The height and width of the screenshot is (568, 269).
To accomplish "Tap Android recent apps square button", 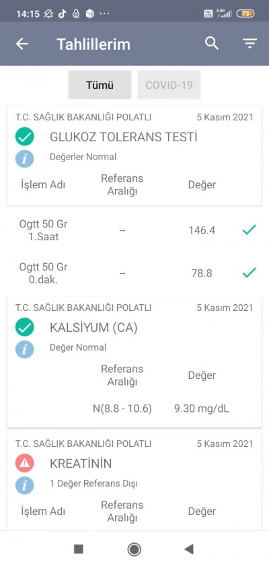I will pos(79,550).
